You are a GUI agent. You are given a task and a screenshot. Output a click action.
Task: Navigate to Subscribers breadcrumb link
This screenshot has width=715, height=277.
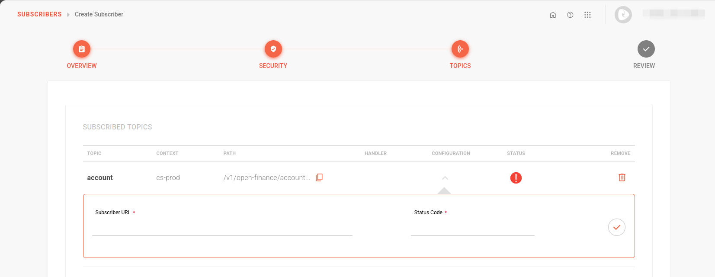click(39, 14)
